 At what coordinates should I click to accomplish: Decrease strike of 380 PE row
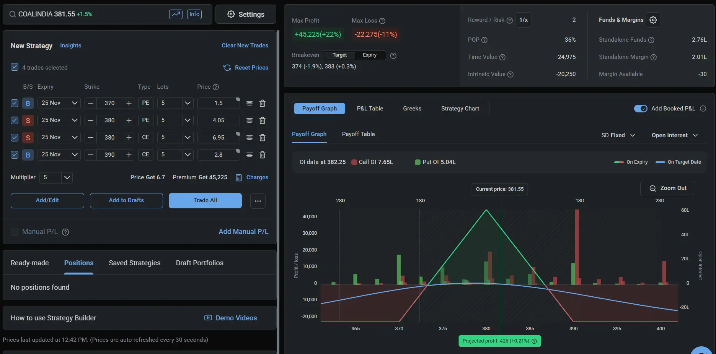pyautogui.click(x=91, y=120)
